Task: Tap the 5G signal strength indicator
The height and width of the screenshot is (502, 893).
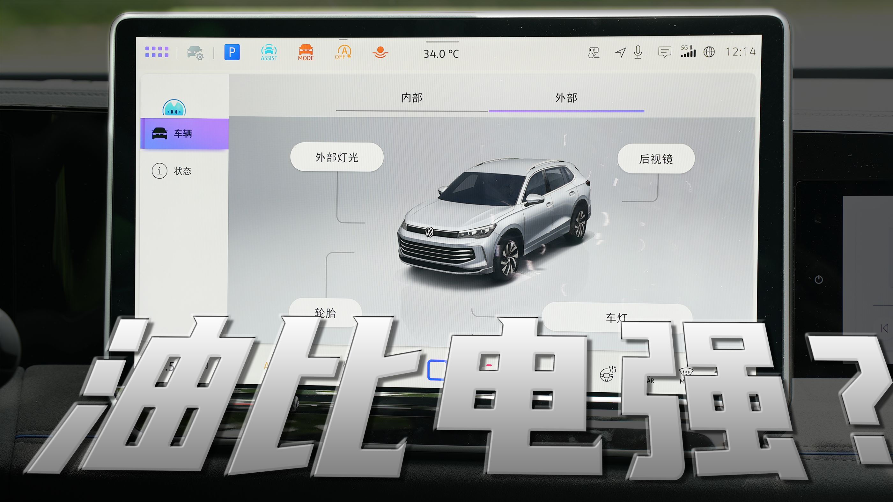Action: (x=688, y=51)
